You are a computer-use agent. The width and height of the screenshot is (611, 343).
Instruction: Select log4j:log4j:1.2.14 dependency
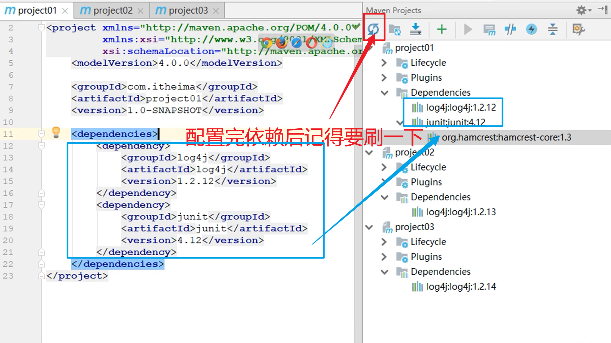tap(461, 287)
